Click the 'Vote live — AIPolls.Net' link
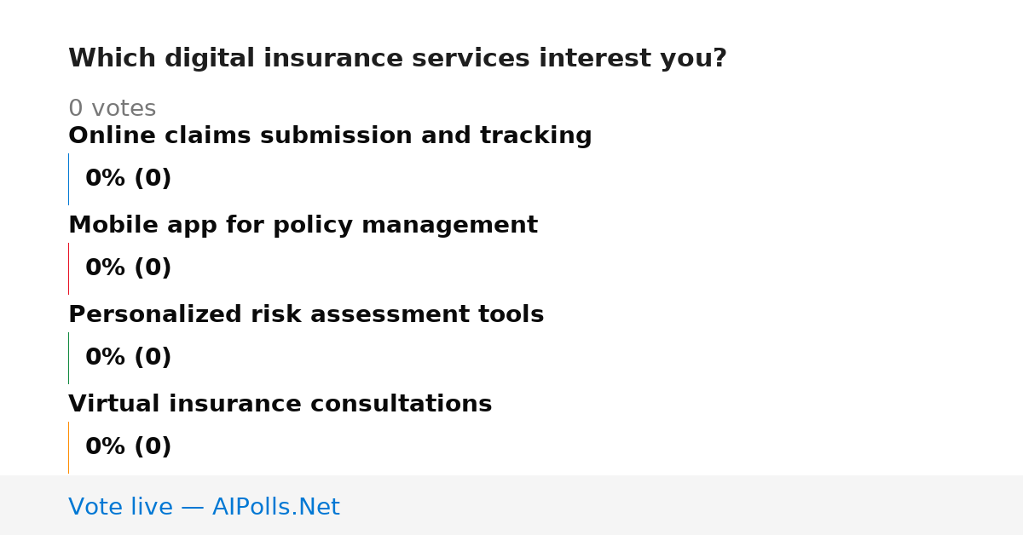 204,507
